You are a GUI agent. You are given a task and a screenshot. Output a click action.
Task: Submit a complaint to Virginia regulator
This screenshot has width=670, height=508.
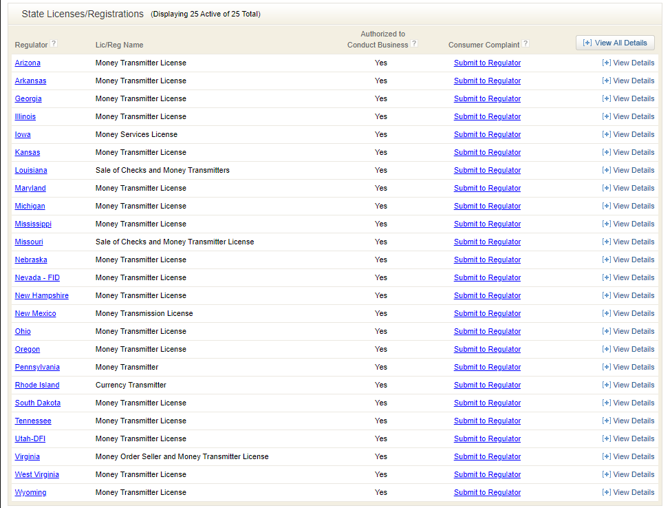coord(487,456)
